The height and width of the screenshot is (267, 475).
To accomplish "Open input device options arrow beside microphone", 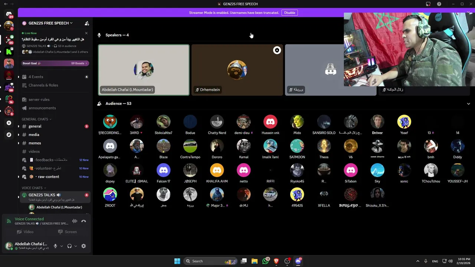I will tap(62, 246).
